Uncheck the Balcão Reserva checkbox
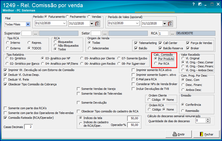The width and height of the screenshot is (222, 141). (160, 48)
